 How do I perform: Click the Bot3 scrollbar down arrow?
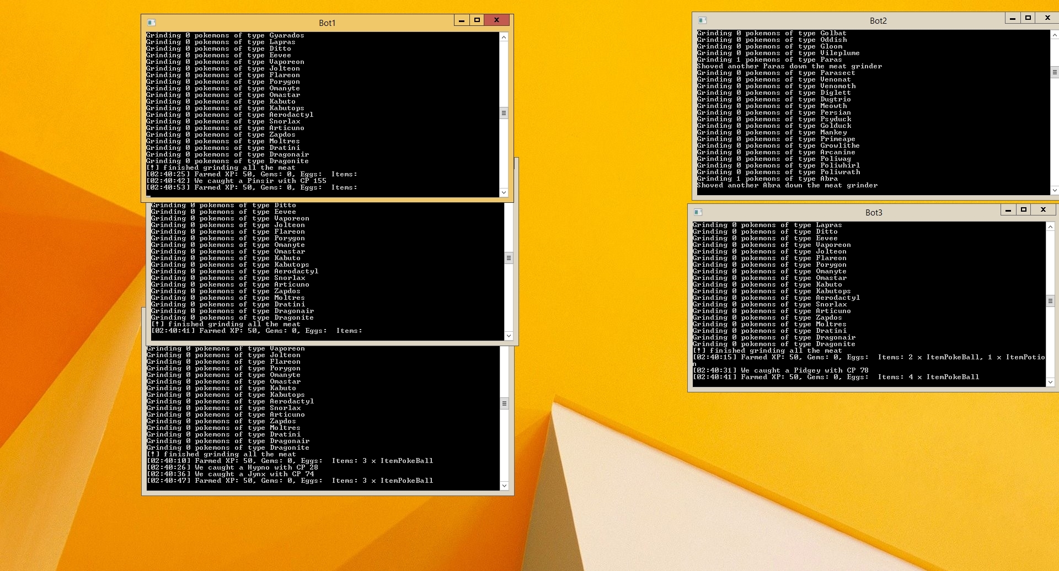click(1050, 382)
